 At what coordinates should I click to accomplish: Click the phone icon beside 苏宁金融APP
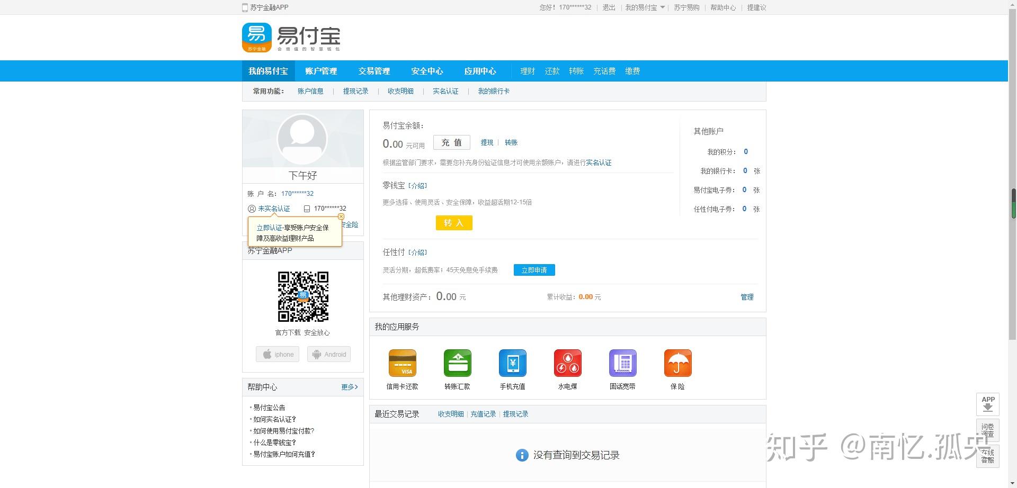245,7
